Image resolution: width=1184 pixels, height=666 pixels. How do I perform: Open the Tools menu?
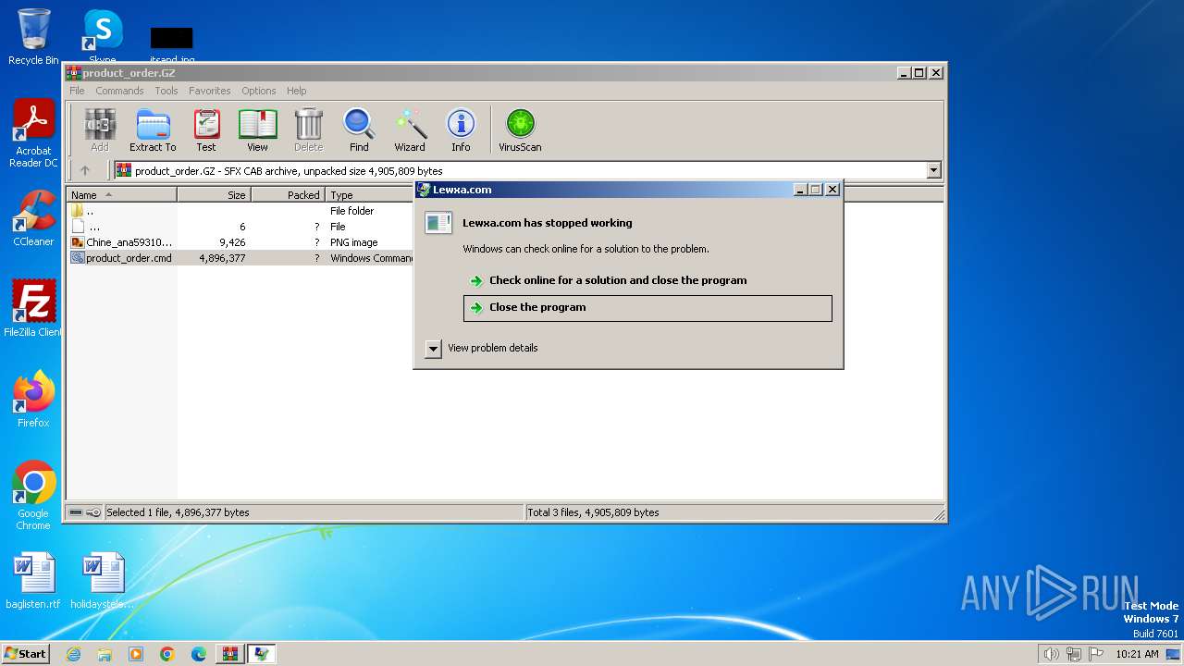tap(166, 91)
